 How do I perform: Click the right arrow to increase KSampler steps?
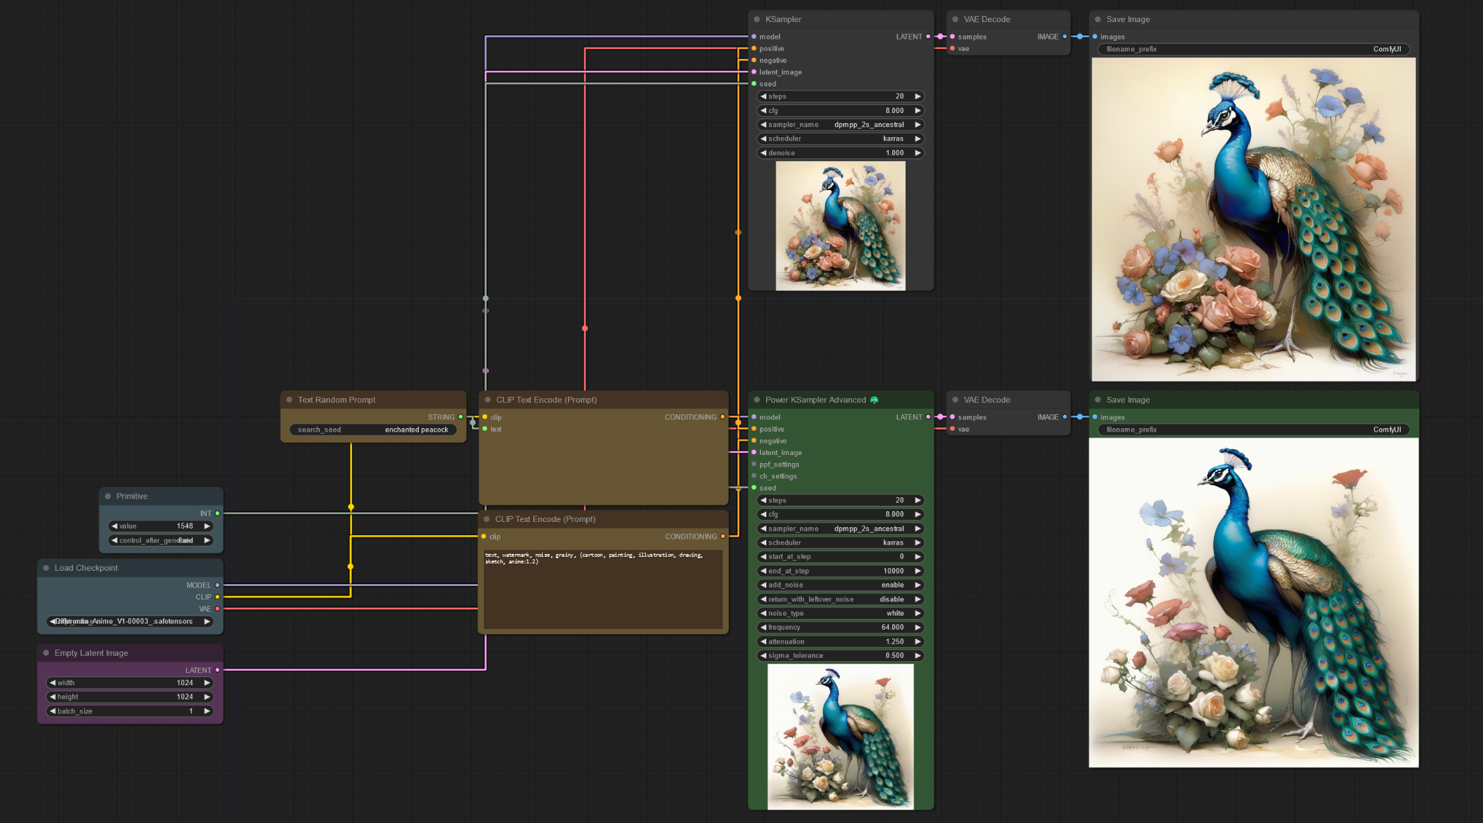[918, 96]
